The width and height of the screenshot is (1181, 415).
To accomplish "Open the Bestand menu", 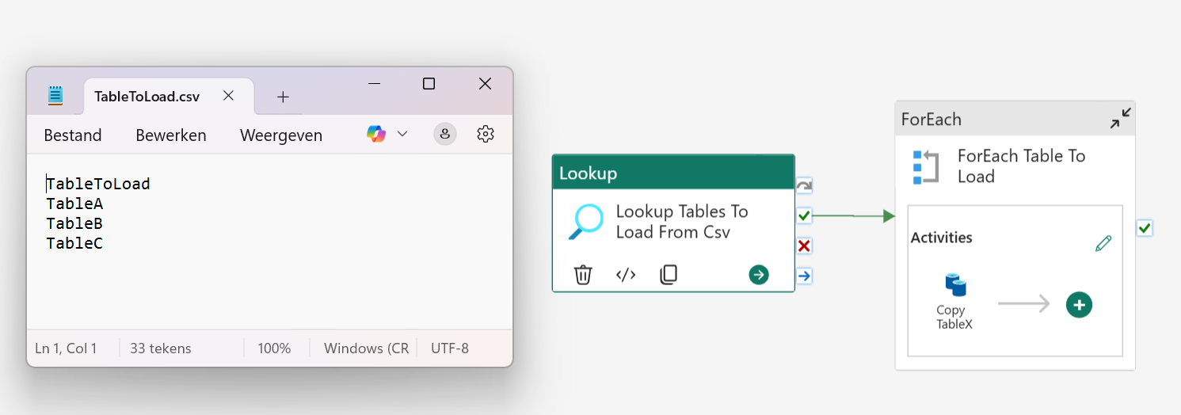I will pyautogui.click(x=73, y=135).
